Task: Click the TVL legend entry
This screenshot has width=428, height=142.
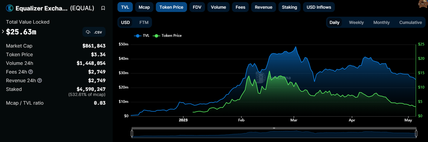Action: (x=142, y=35)
